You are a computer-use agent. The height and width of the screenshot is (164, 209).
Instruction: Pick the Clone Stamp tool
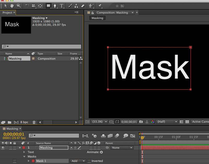76,5
